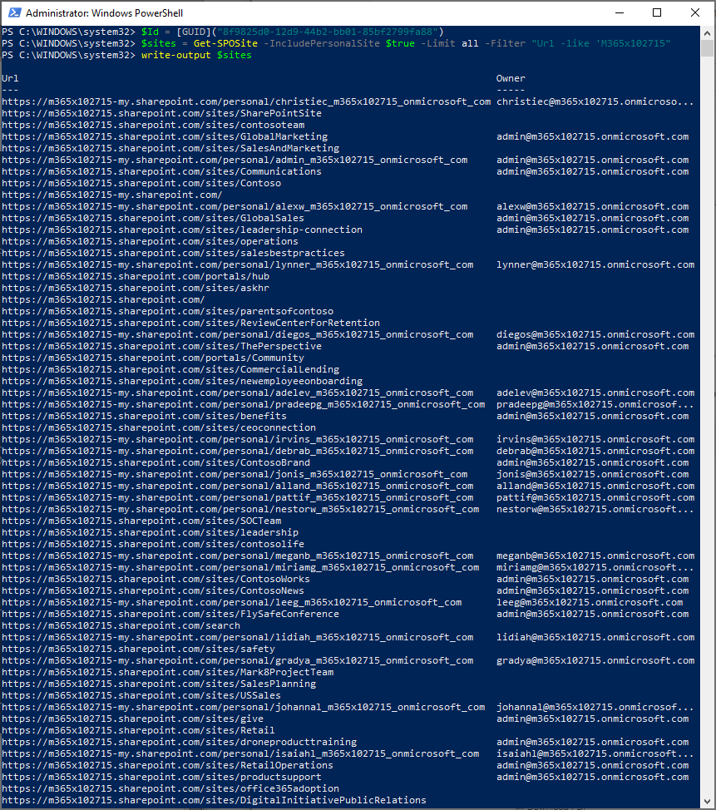Select the sites/safety URL
Viewport: 716px width, 810px height.
(138, 649)
